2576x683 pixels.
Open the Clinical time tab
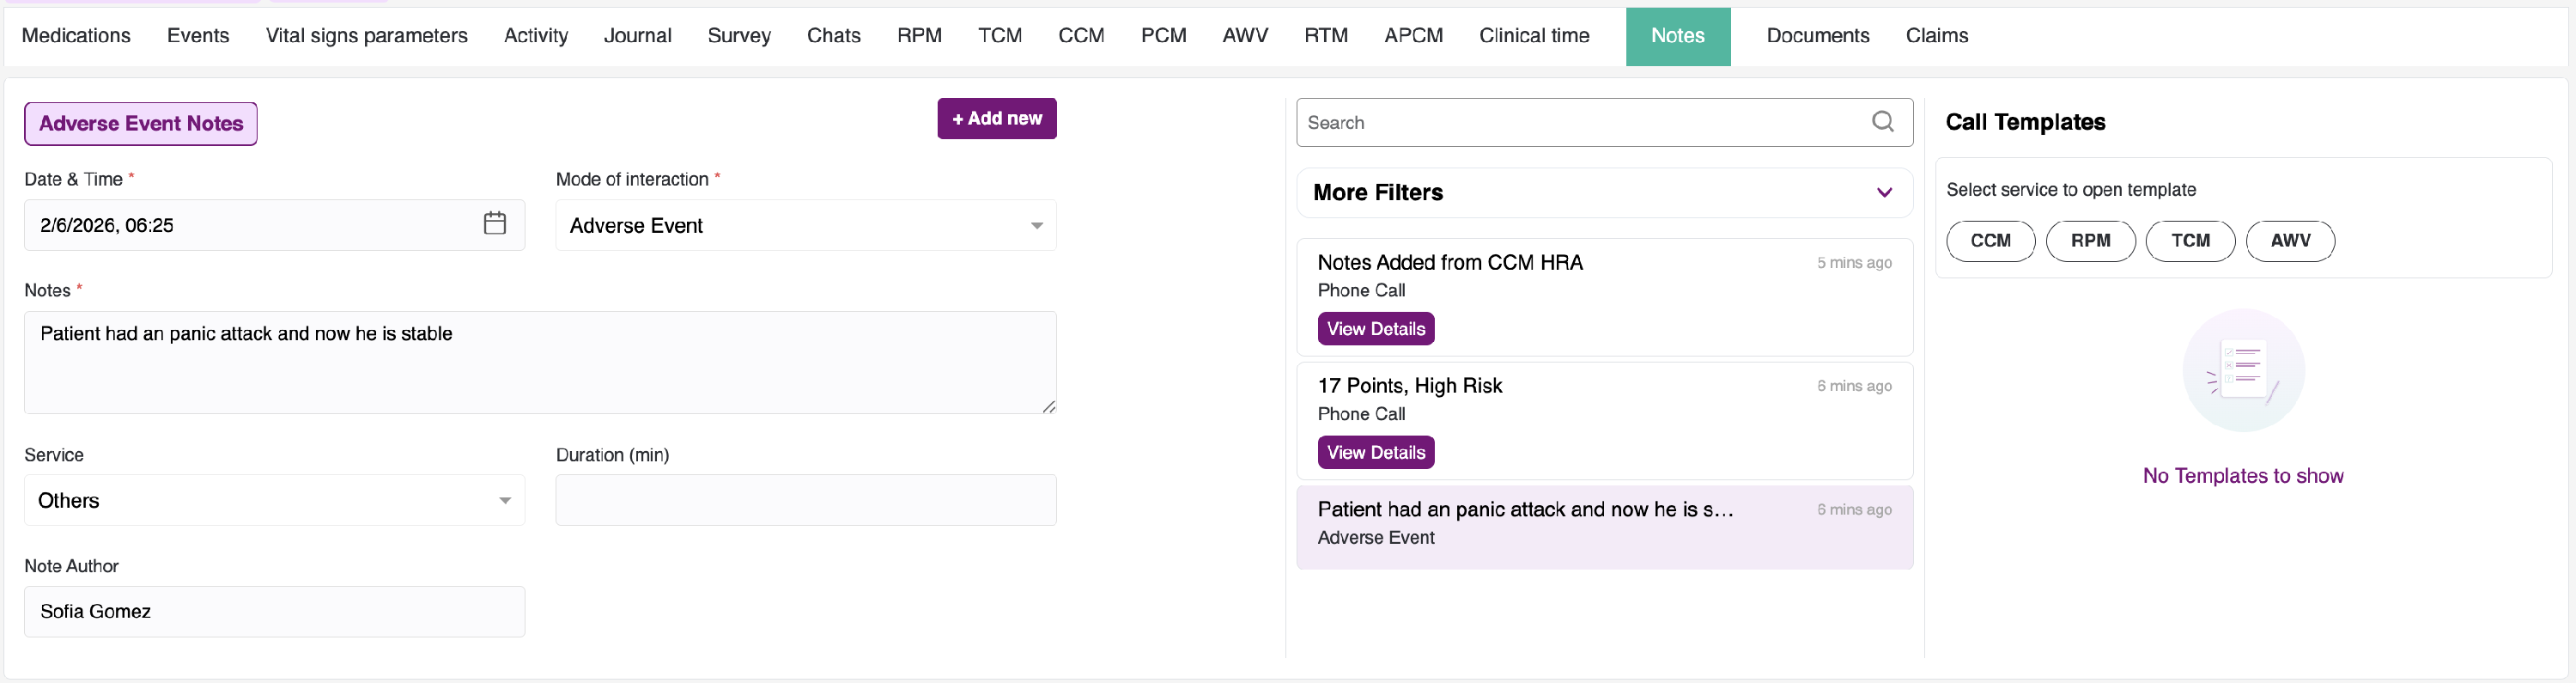(1533, 36)
